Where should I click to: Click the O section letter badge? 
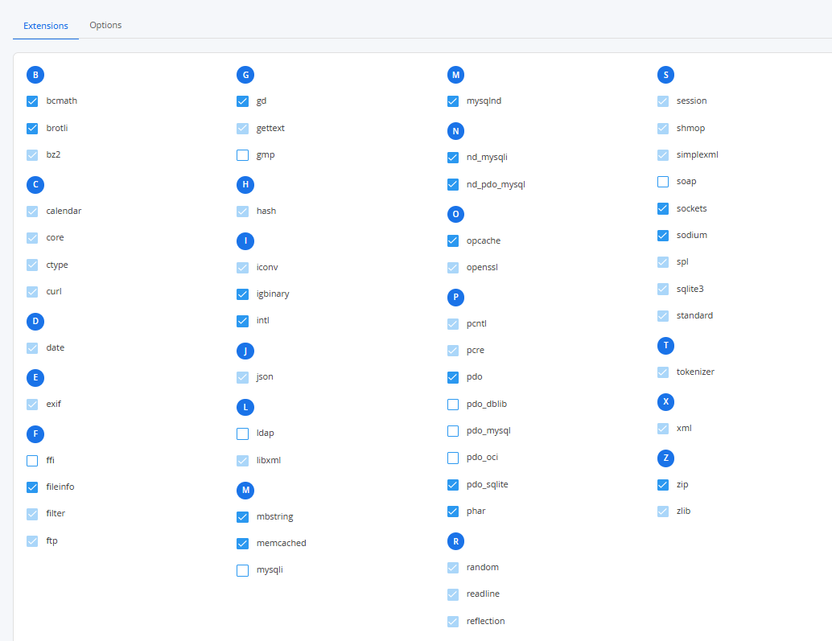point(455,214)
